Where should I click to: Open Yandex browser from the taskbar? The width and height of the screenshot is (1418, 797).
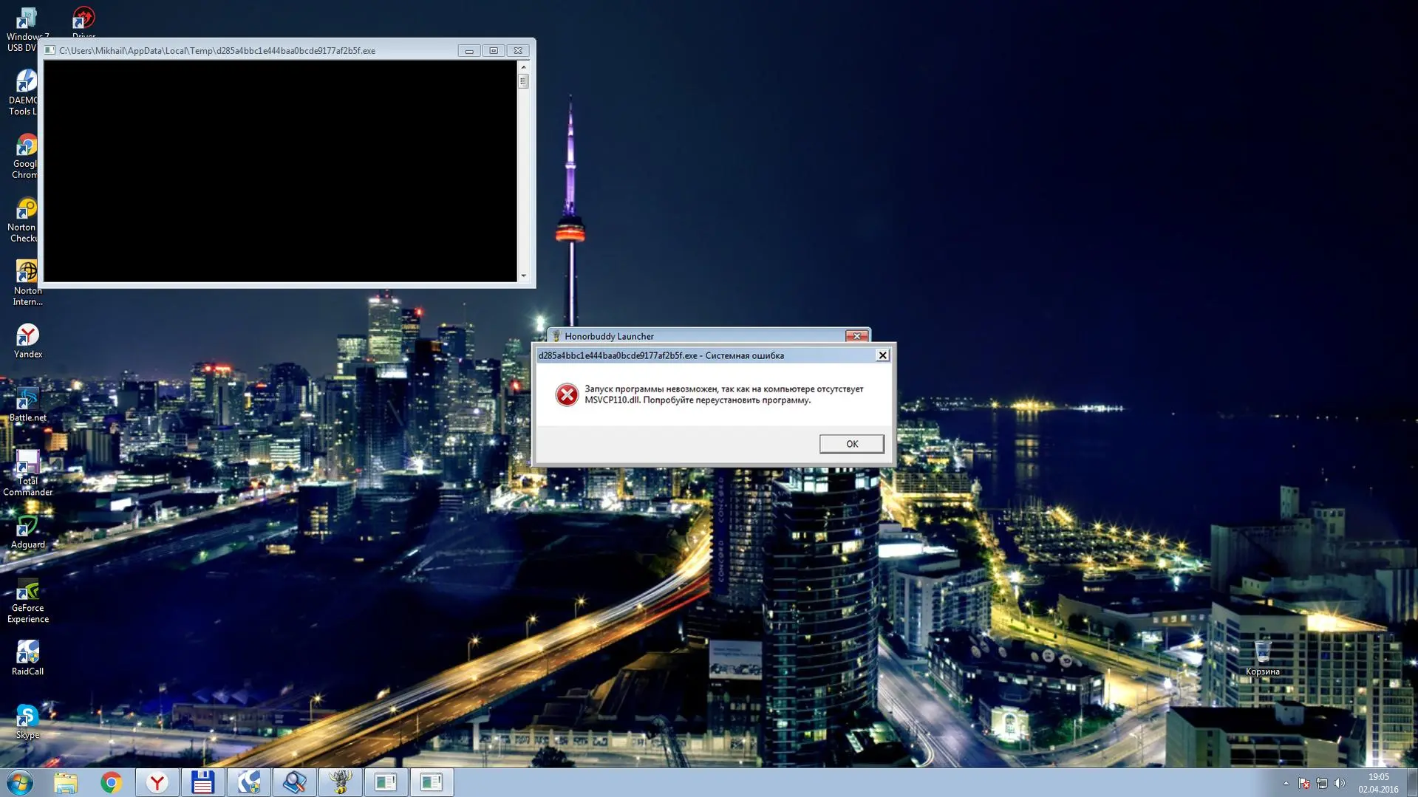[x=157, y=782]
